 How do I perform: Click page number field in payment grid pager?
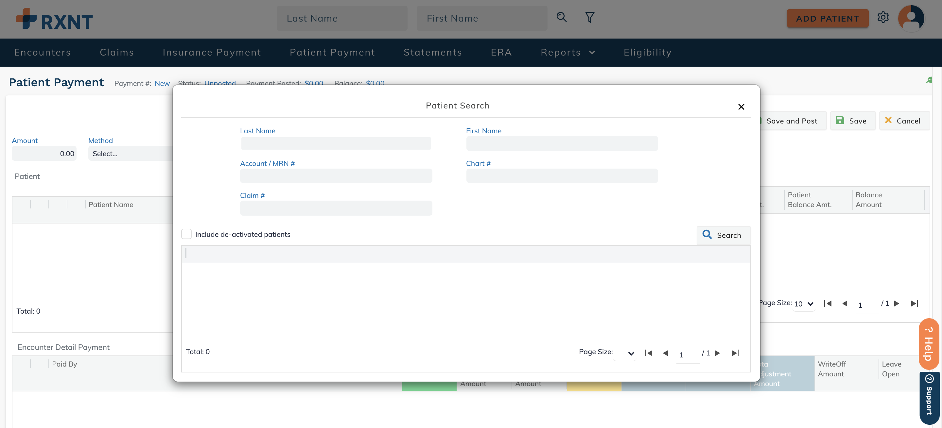click(x=867, y=305)
